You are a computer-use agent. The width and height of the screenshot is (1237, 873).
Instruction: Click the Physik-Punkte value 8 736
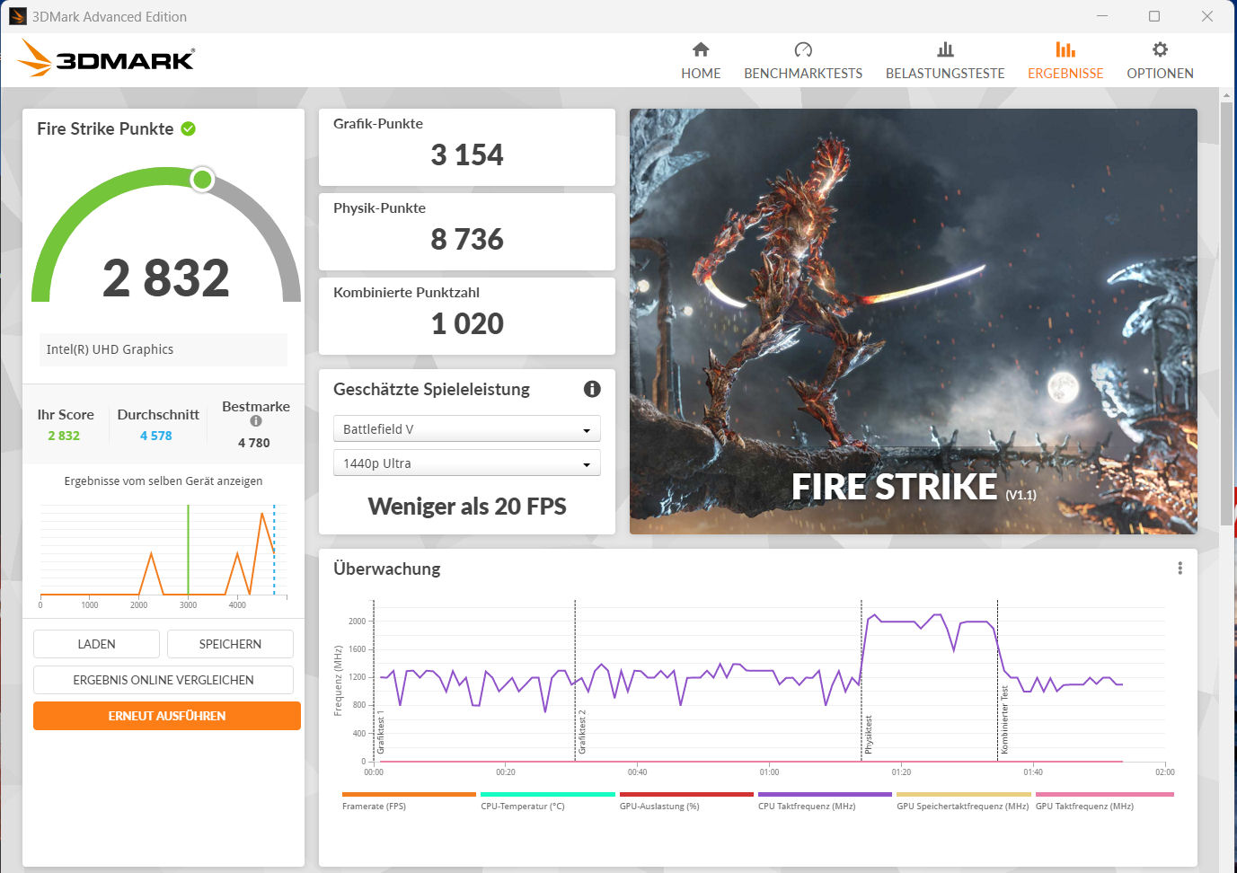[x=467, y=240]
